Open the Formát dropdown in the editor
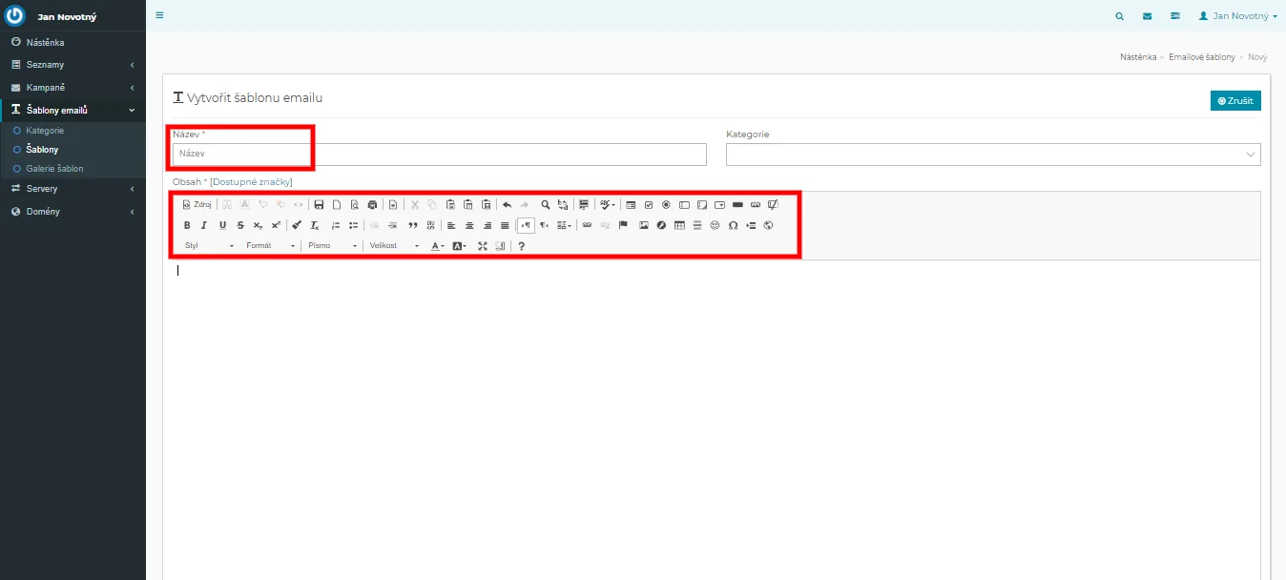 point(270,246)
